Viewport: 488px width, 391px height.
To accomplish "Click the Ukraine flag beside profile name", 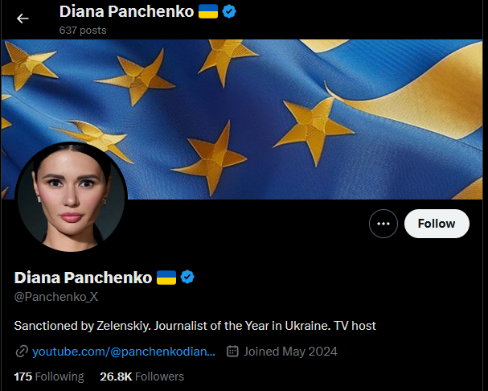I will pyautogui.click(x=166, y=278).
